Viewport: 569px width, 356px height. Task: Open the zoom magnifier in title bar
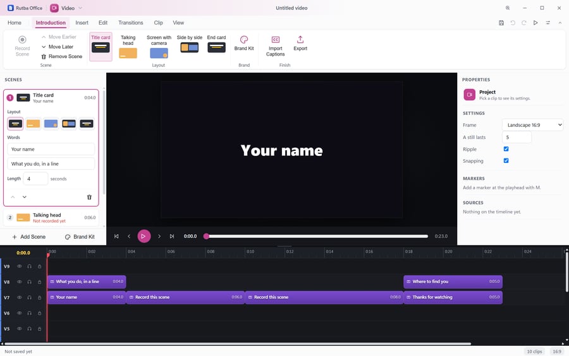coord(508,8)
